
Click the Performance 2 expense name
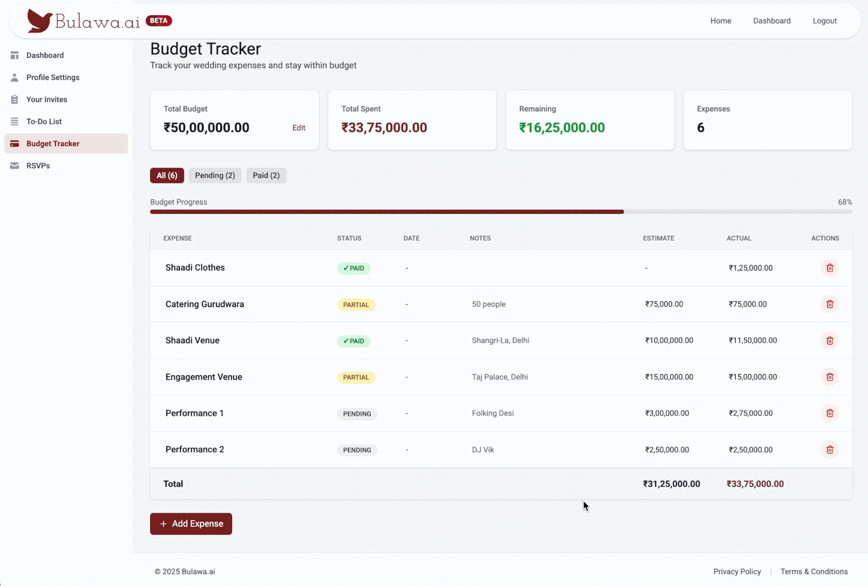point(195,449)
